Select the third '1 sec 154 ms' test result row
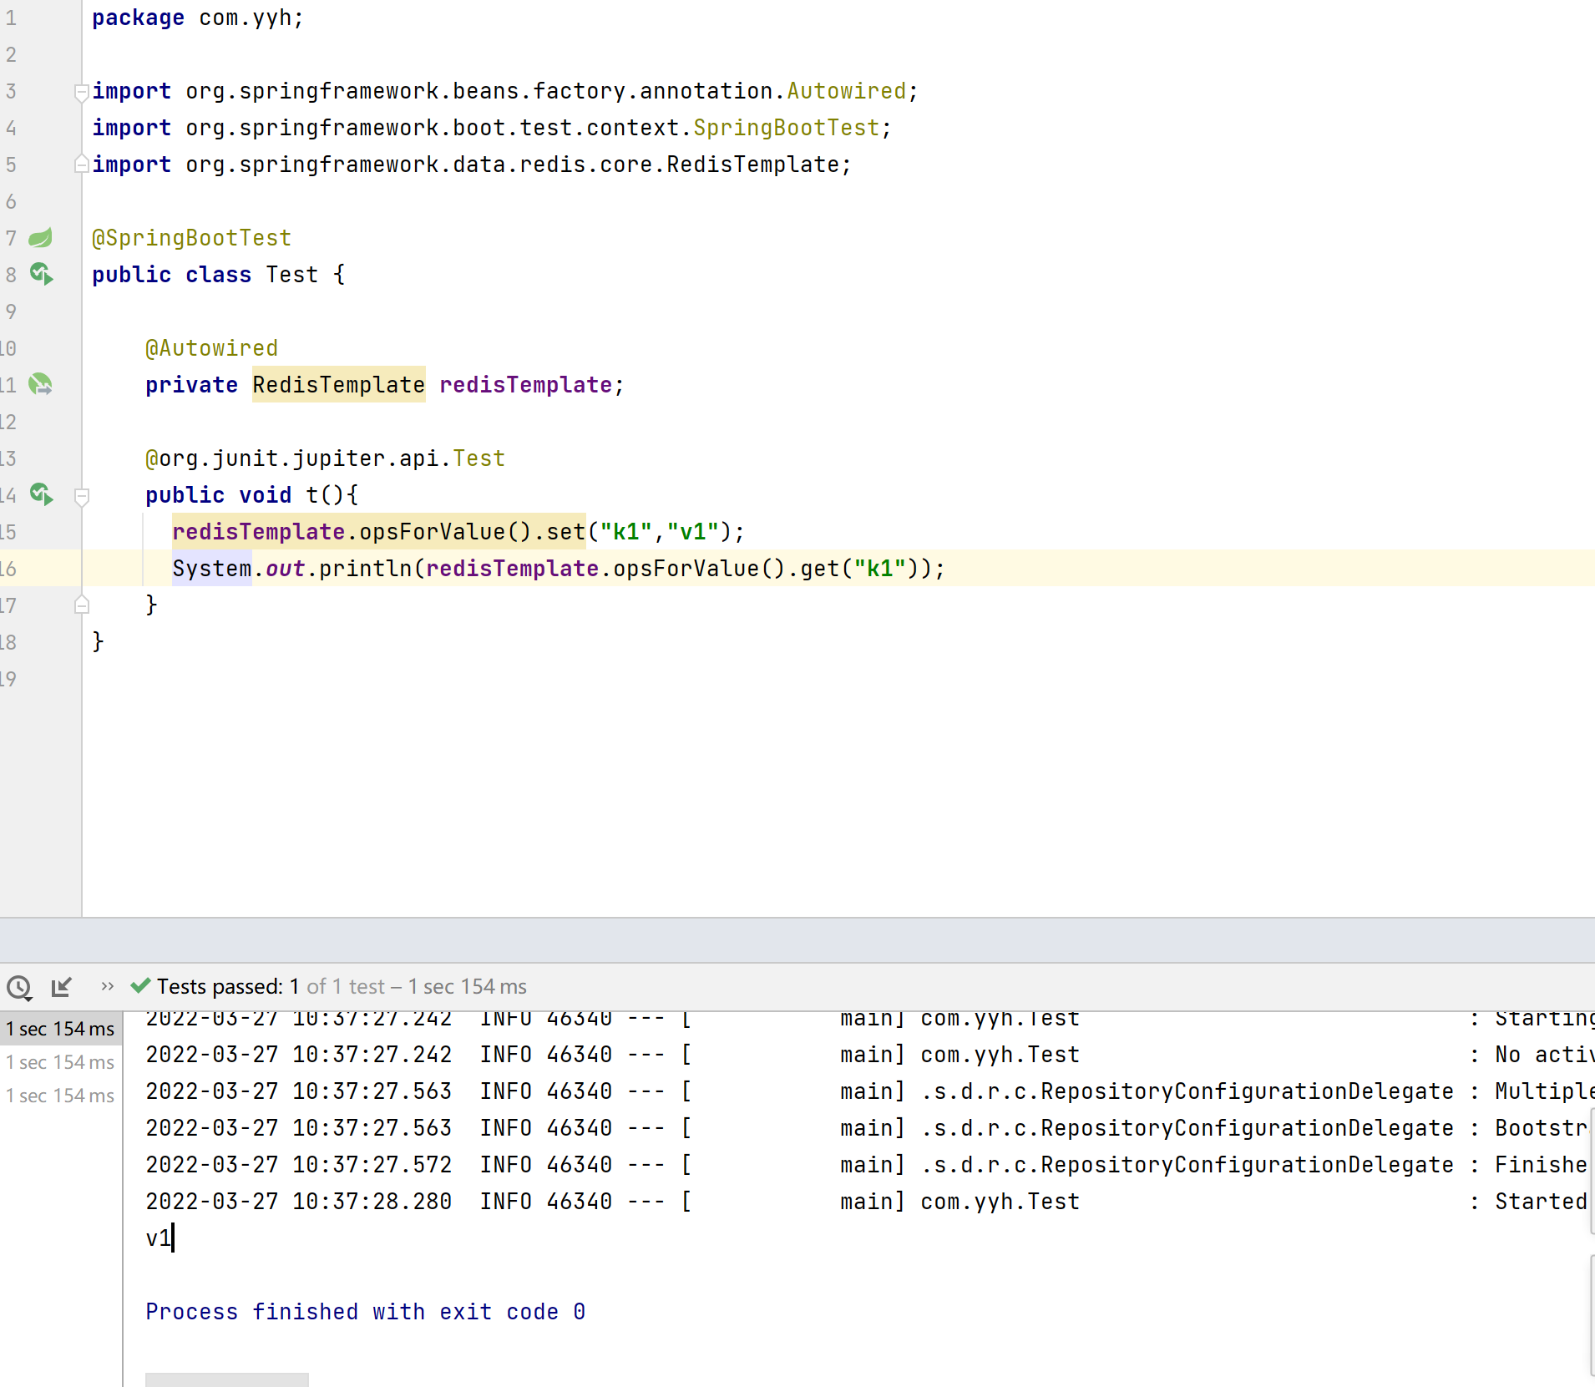The height and width of the screenshot is (1387, 1595). 61,1096
